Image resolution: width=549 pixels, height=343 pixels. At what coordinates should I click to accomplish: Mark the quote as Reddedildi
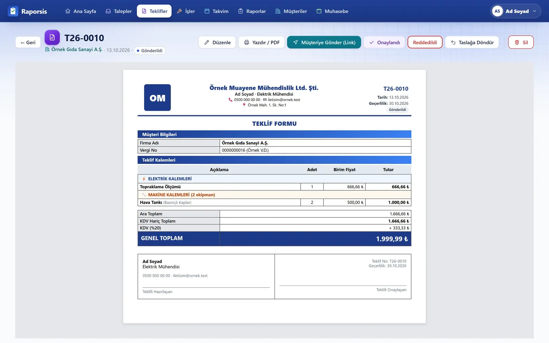tap(425, 42)
